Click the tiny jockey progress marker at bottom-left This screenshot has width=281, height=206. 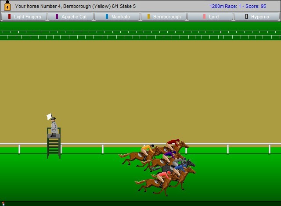coord(3,203)
